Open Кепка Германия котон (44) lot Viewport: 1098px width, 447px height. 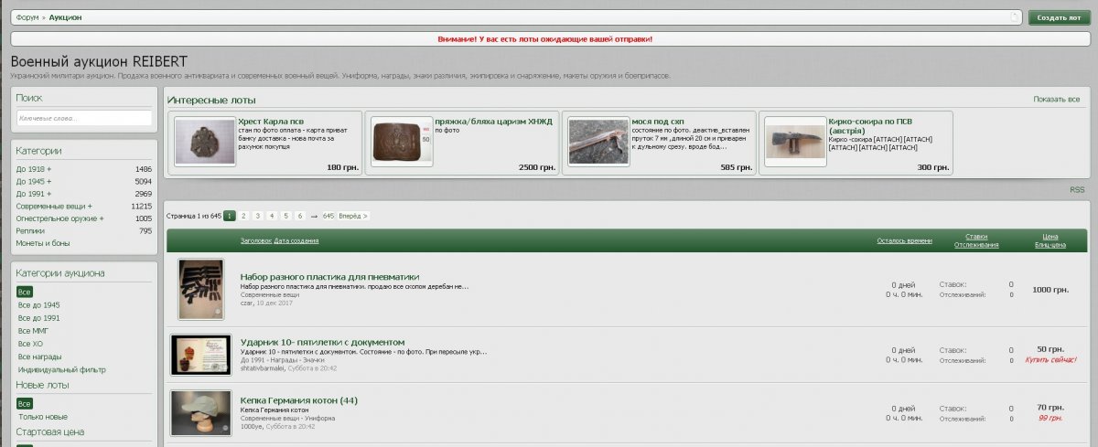tap(299, 400)
